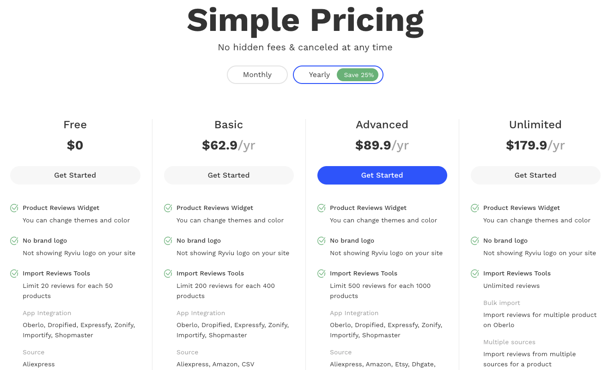The height and width of the screenshot is (370, 608).
Task: Get Started with the Free plan
Action: (x=75, y=175)
